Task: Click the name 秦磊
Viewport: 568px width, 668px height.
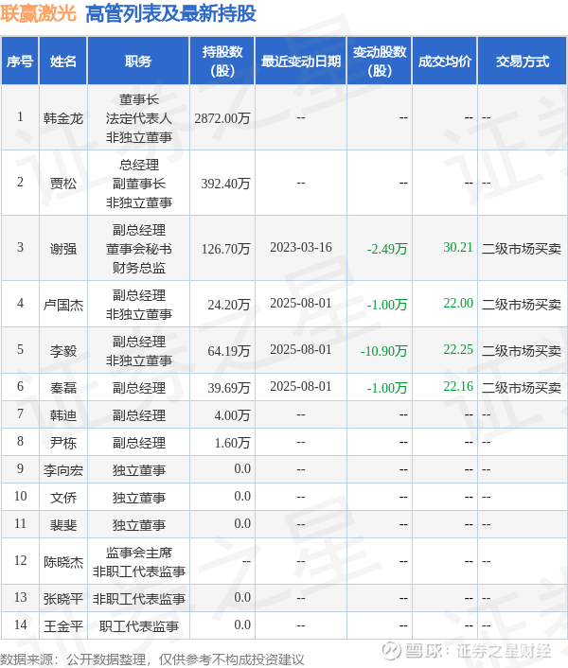Action: (63, 388)
